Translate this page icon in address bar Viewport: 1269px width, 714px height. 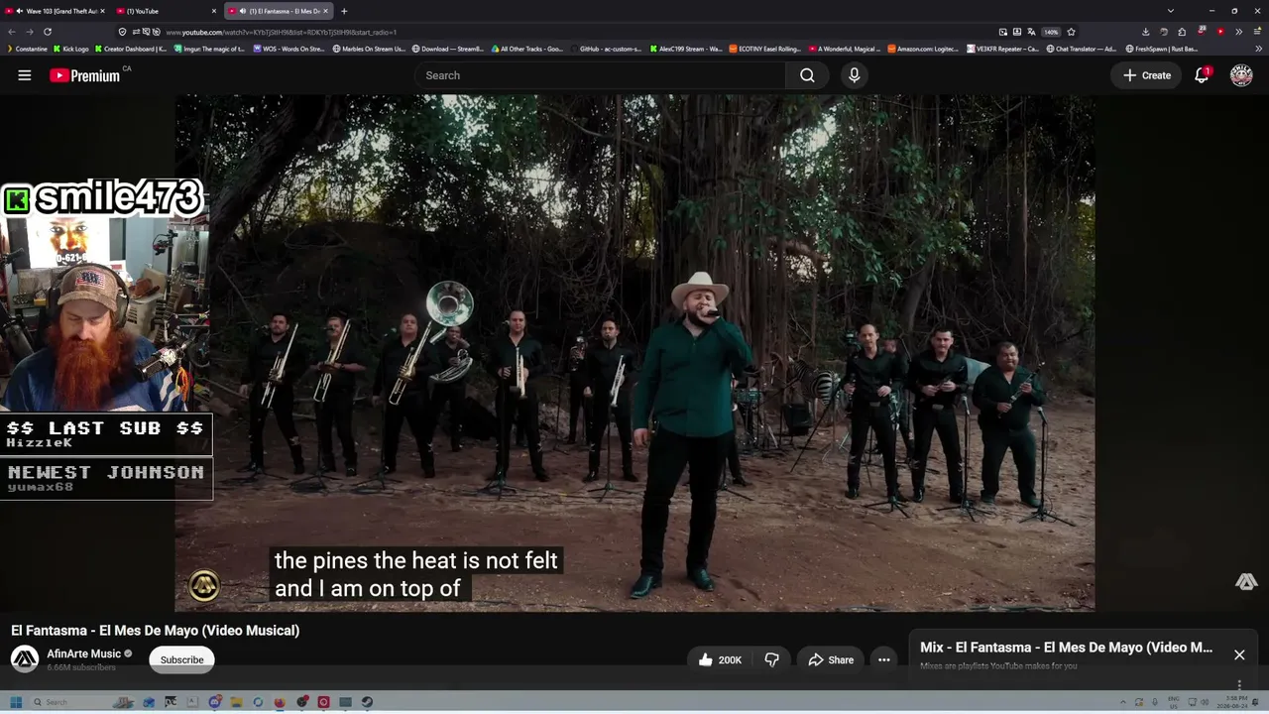pyautogui.click(x=1031, y=32)
